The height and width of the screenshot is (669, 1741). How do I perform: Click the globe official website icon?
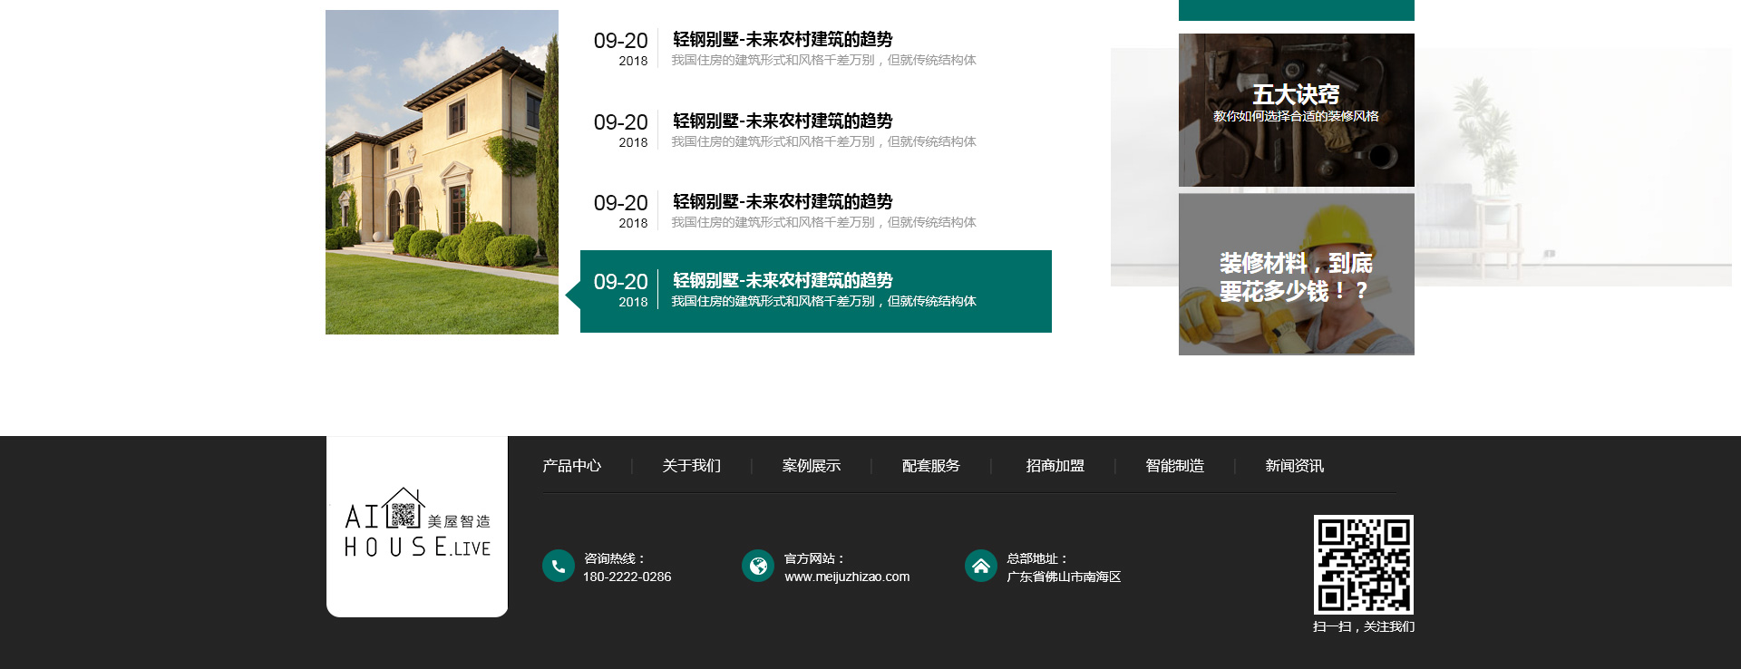click(757, 566)
